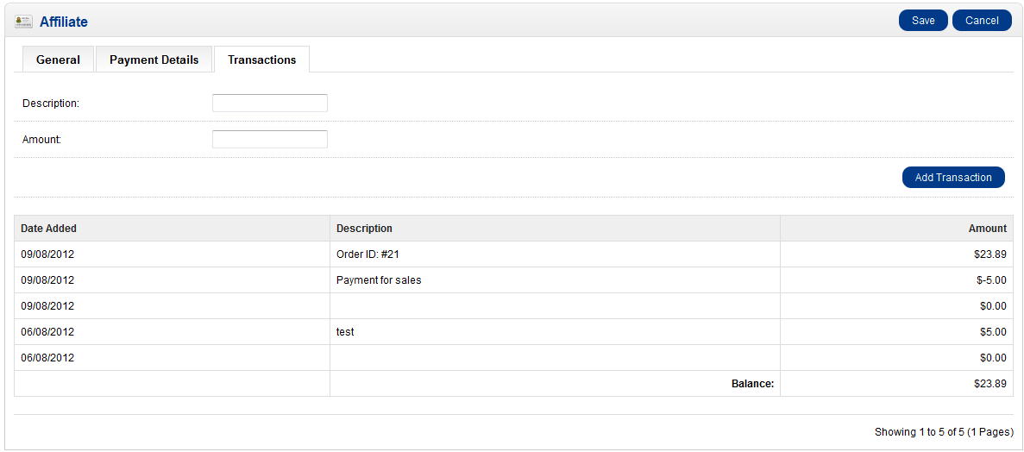Focus the Description text field

(x=269, y=104)
